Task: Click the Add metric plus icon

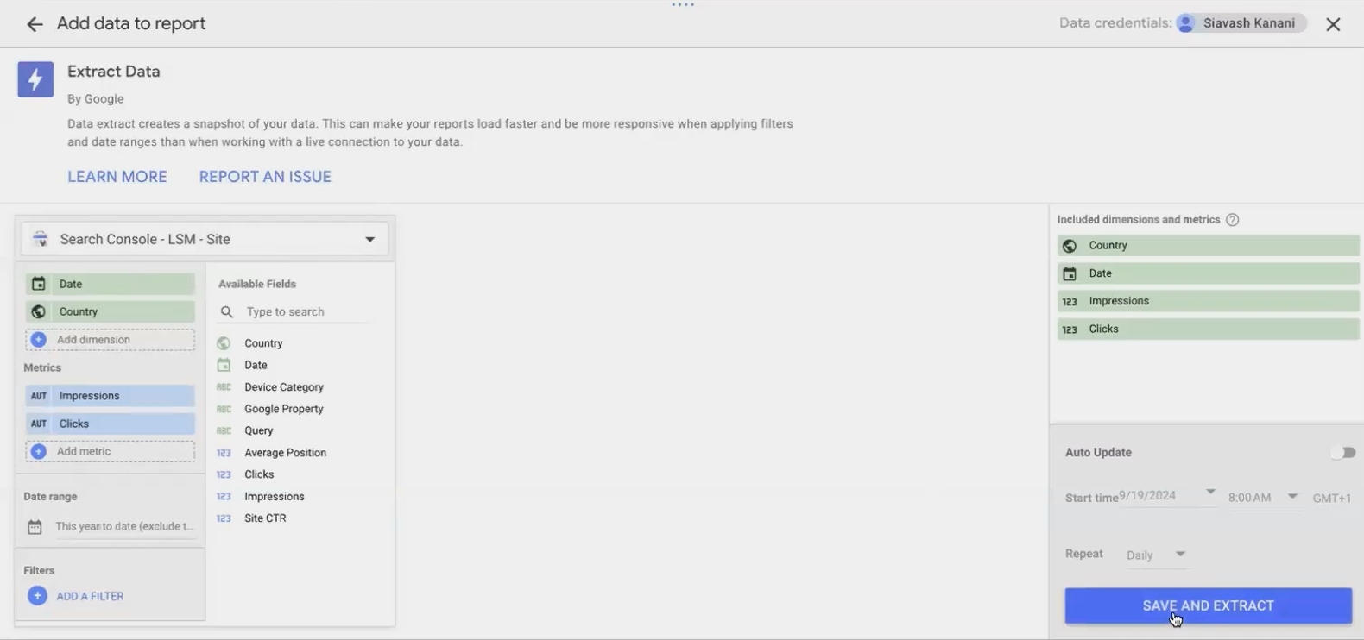Action: coord(38,451)
